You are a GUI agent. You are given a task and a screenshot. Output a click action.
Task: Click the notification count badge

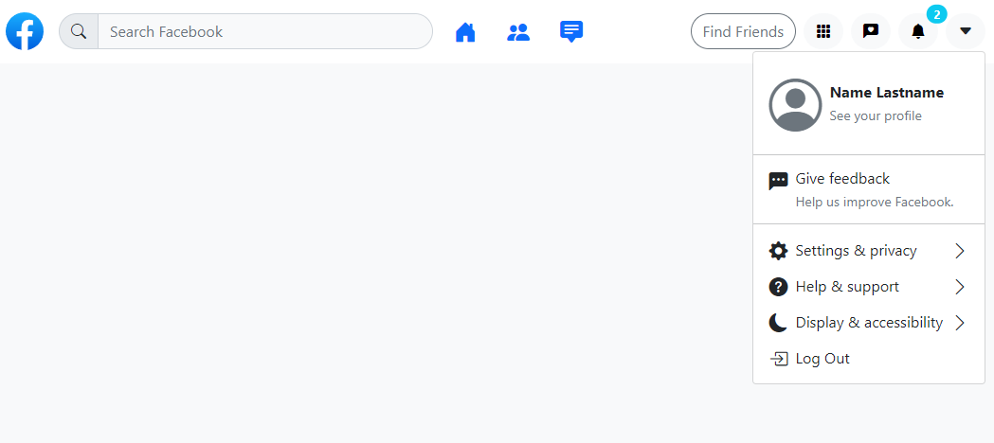[x=936, y=14]
